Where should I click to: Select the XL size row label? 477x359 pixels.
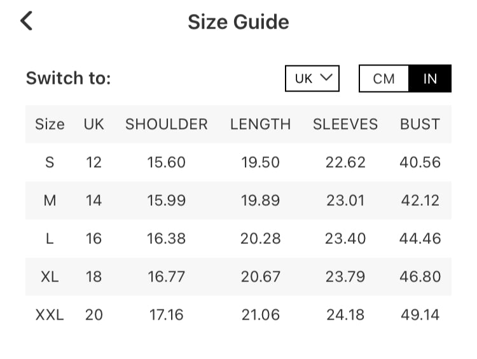coord(50,276)
